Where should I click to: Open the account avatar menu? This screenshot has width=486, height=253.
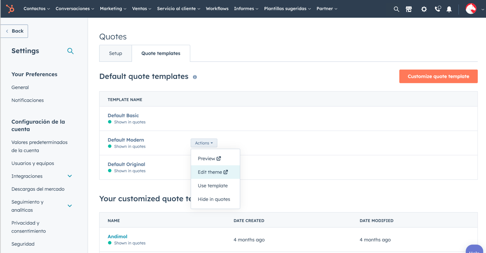coord(471,9)
